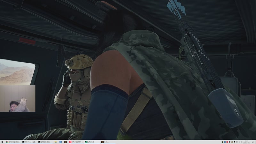Switch to the Chrome browser taskbar window

[13, 142]
